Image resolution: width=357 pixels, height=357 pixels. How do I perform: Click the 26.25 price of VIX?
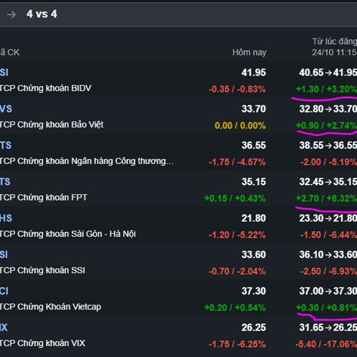pyautogui.click(x=253, y=327)
